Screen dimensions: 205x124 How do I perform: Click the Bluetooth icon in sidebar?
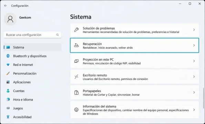tap(8, 56)
